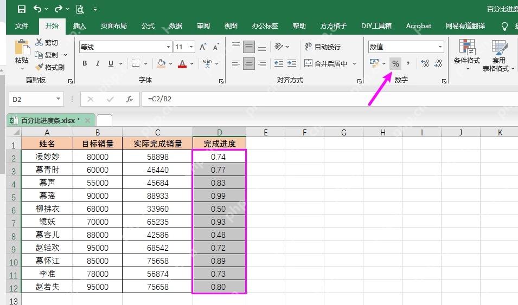518x305 pixels.
Task: Increase font size
Action: pos(203,47)
